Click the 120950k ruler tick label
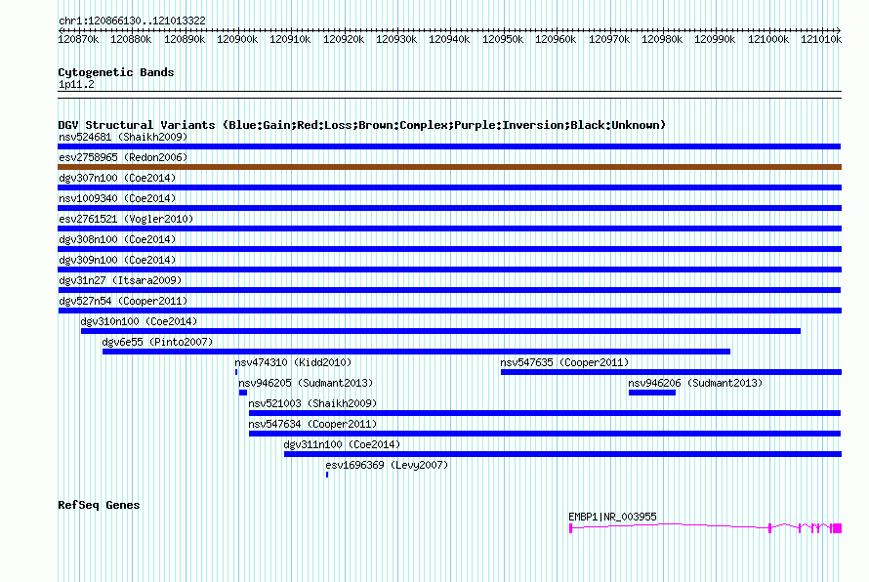Screen dimensions: 869x582 (x=503, y=39)
